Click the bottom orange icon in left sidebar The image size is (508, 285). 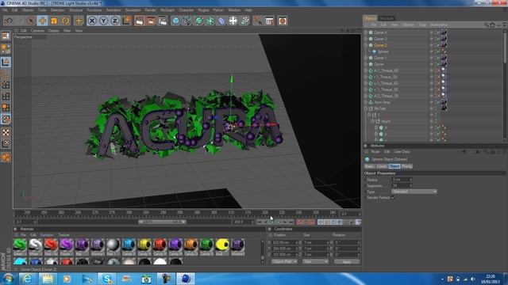tap(6, 157)
